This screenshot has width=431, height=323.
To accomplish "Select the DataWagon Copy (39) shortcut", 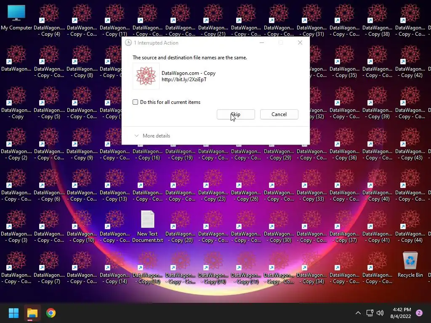I will 378,103.
